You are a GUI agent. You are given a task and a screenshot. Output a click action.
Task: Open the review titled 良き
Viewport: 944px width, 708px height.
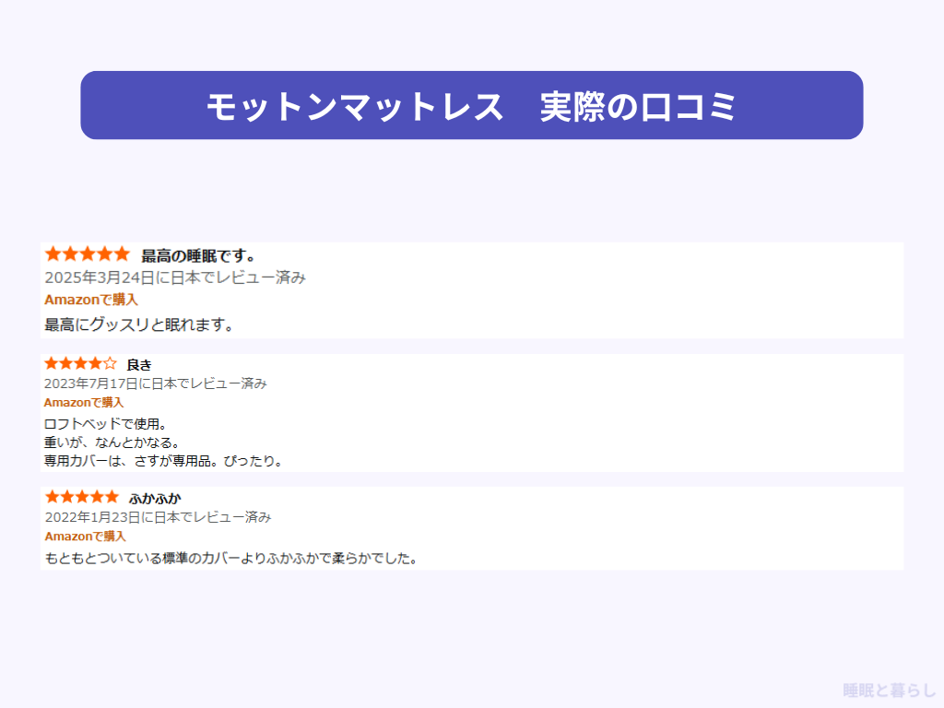(139, 365)
